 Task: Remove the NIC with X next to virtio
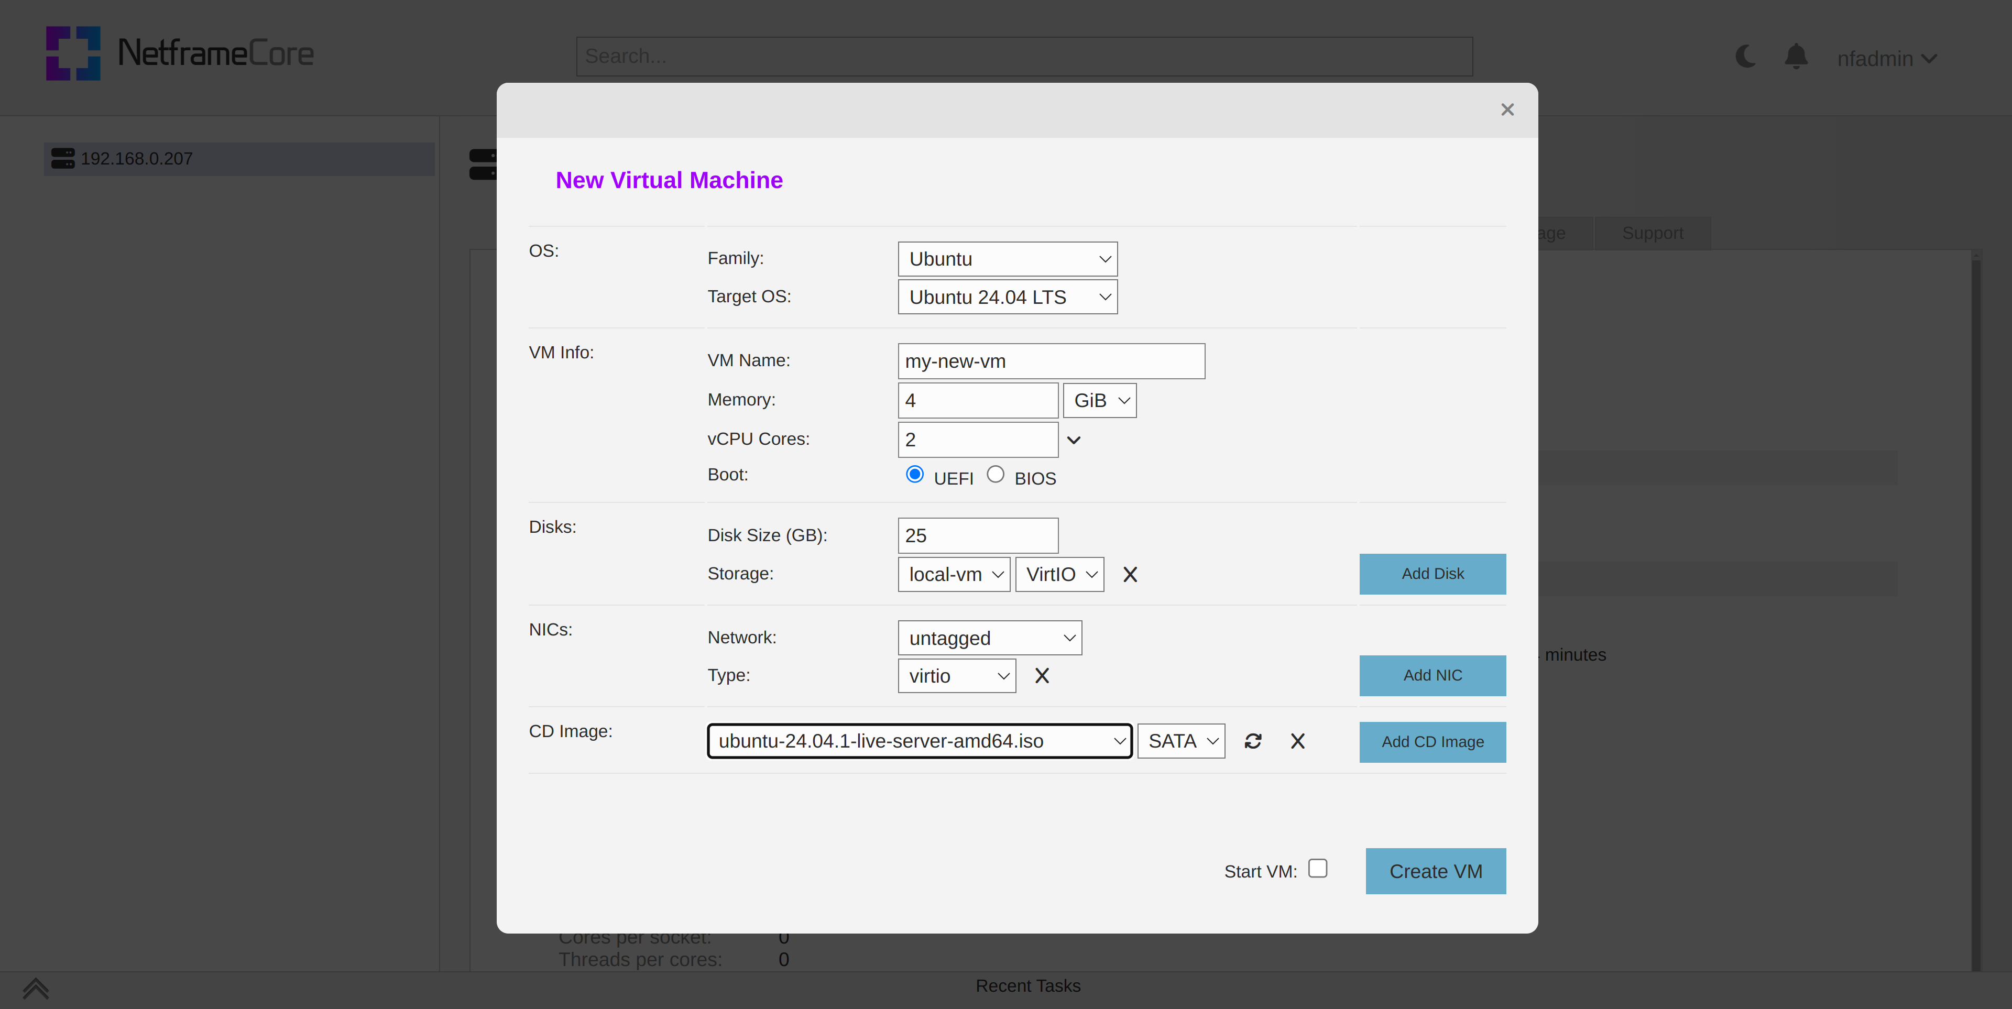click(x=1041, y=676)
